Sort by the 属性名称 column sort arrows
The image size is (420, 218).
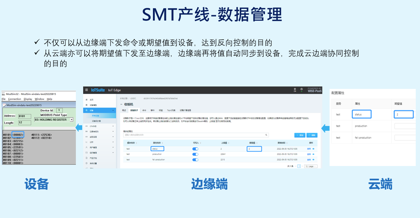coord(162,143)
